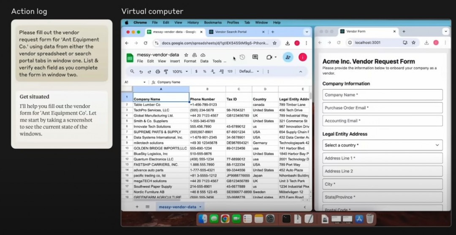
Task: Open Finder from the dock
Action: [203, 219]
